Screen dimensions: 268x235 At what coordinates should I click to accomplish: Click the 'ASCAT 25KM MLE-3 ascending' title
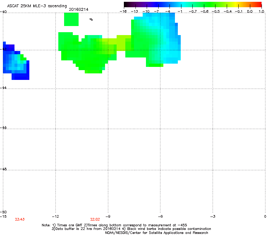[x=37, y=6]
